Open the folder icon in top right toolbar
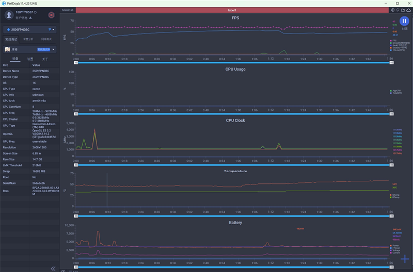 coord(403,10)
